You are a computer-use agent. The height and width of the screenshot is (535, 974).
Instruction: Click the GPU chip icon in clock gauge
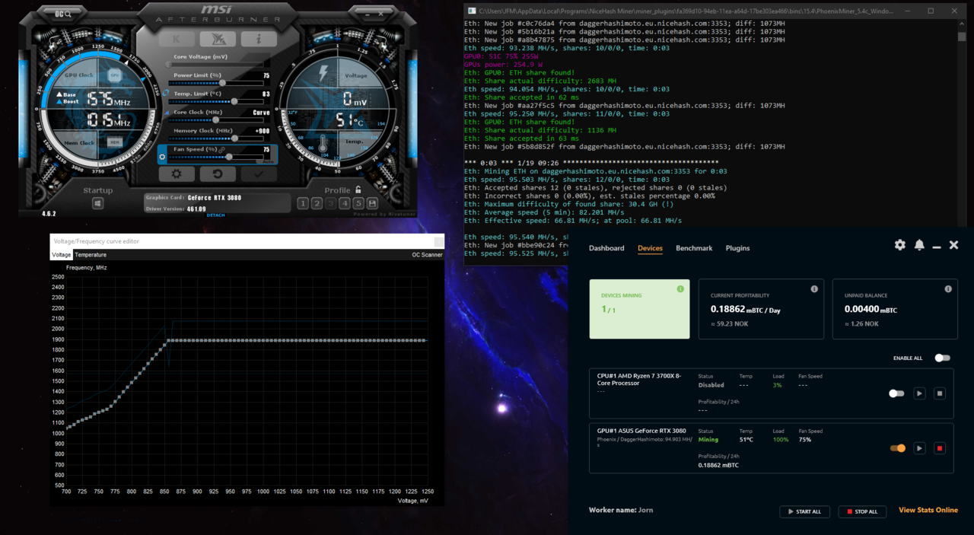114,75
